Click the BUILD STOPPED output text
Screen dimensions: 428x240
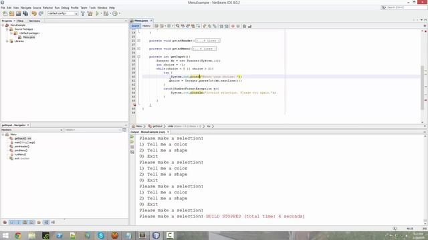click(x=255, y=216)
